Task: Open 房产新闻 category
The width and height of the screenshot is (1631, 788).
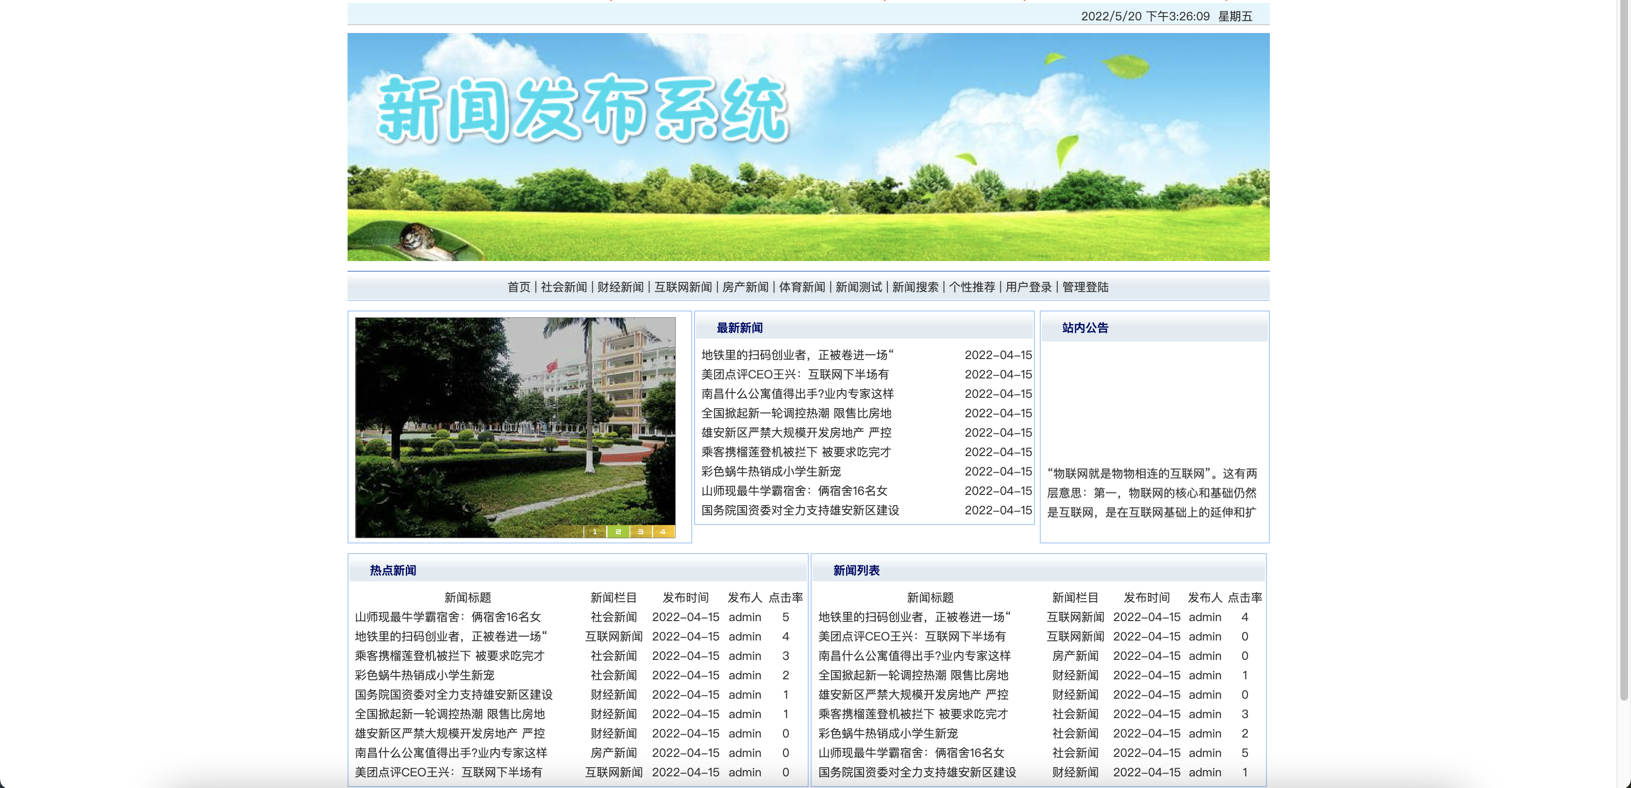Action: tap(745, 287)
